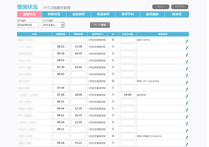
Task: Click 1号認定標準時間 in the 08:53 row
Action: pyautogui.click(x=97, y=47)
